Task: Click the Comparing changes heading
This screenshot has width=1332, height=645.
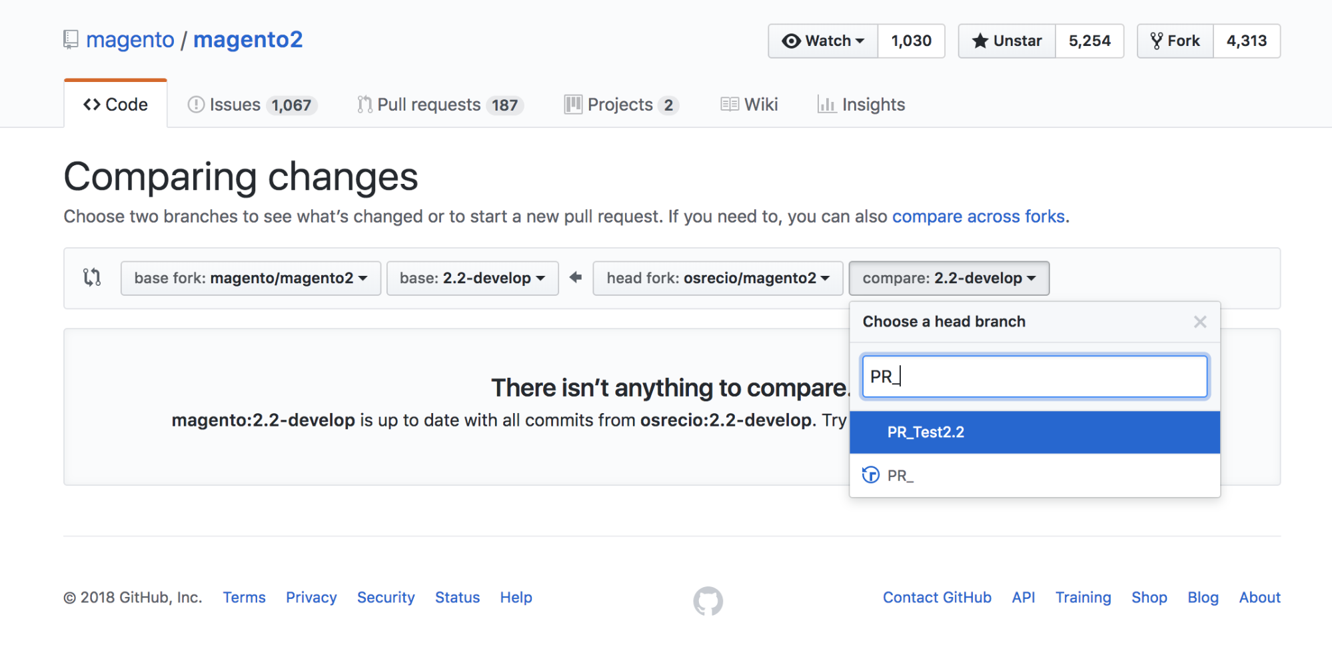Action: tap(241, 177)
